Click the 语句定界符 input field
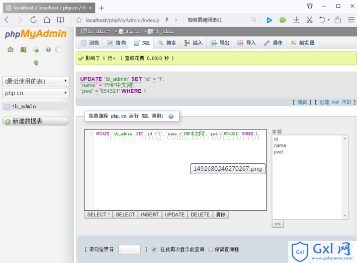 coord(129,250)
